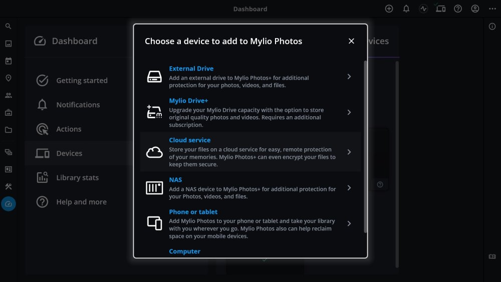Open the map view sidebar icon

[9, 78]
